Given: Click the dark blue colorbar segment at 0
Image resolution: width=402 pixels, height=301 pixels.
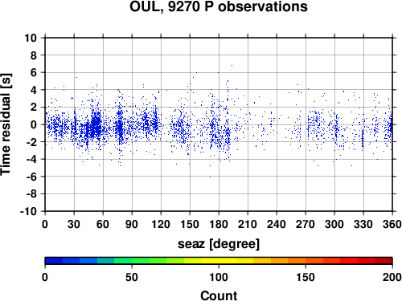Looking at the screenshot, I should pyautogui.click(x=54, y=261).
